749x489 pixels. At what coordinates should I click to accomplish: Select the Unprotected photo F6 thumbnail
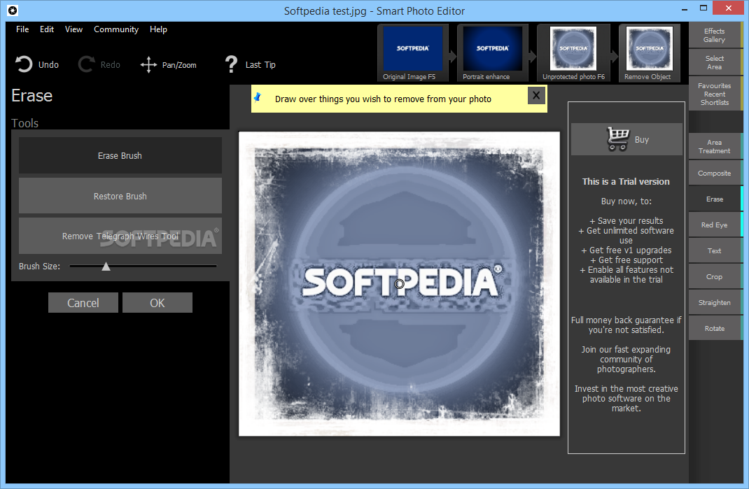(573, 53)
